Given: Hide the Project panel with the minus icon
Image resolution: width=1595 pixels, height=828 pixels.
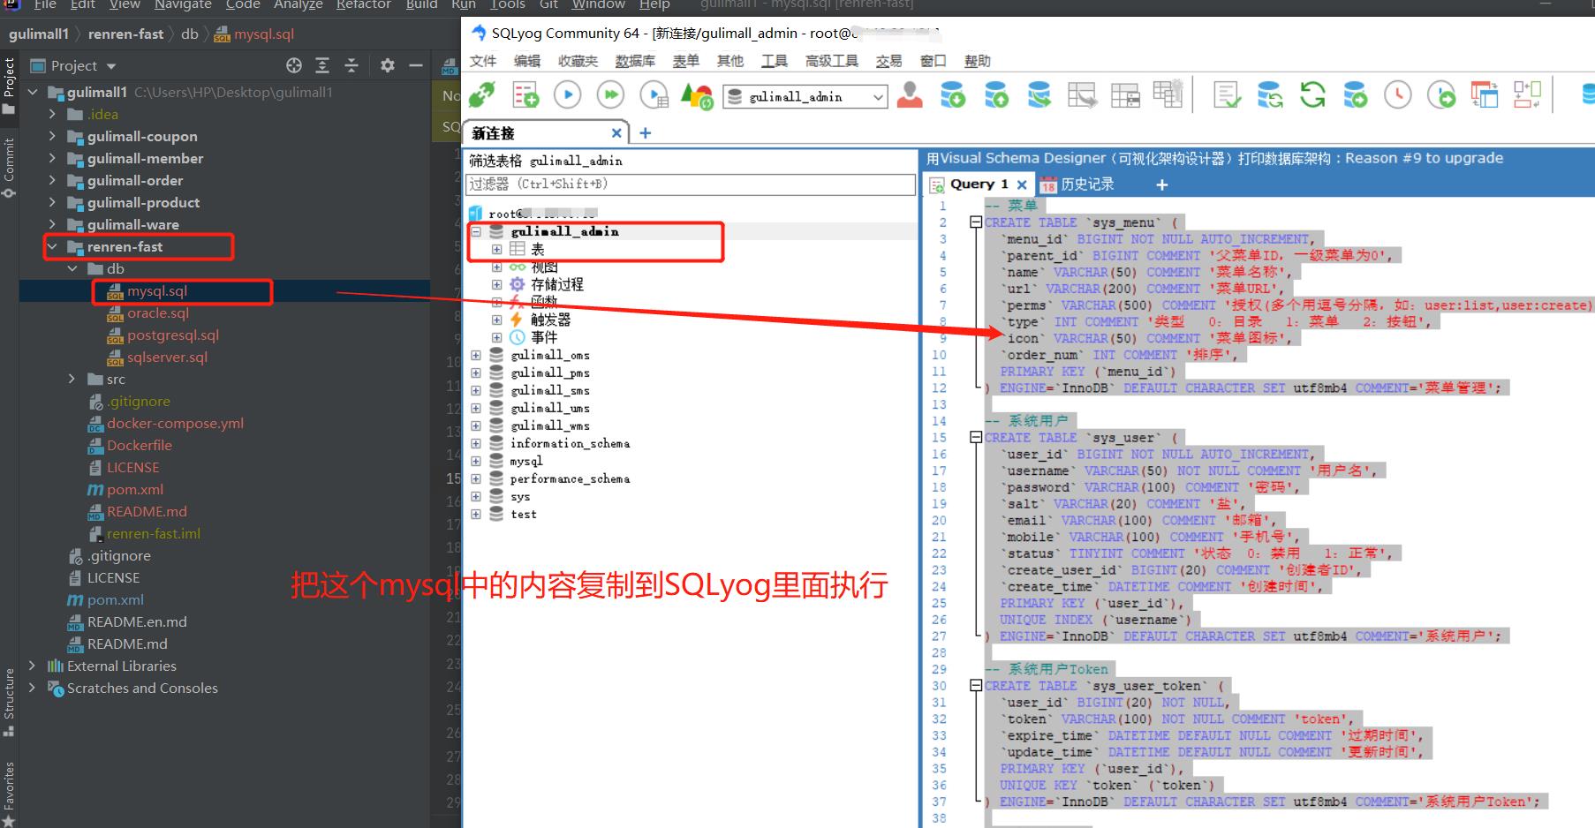Looking at the screenshot, I should 415,65.
